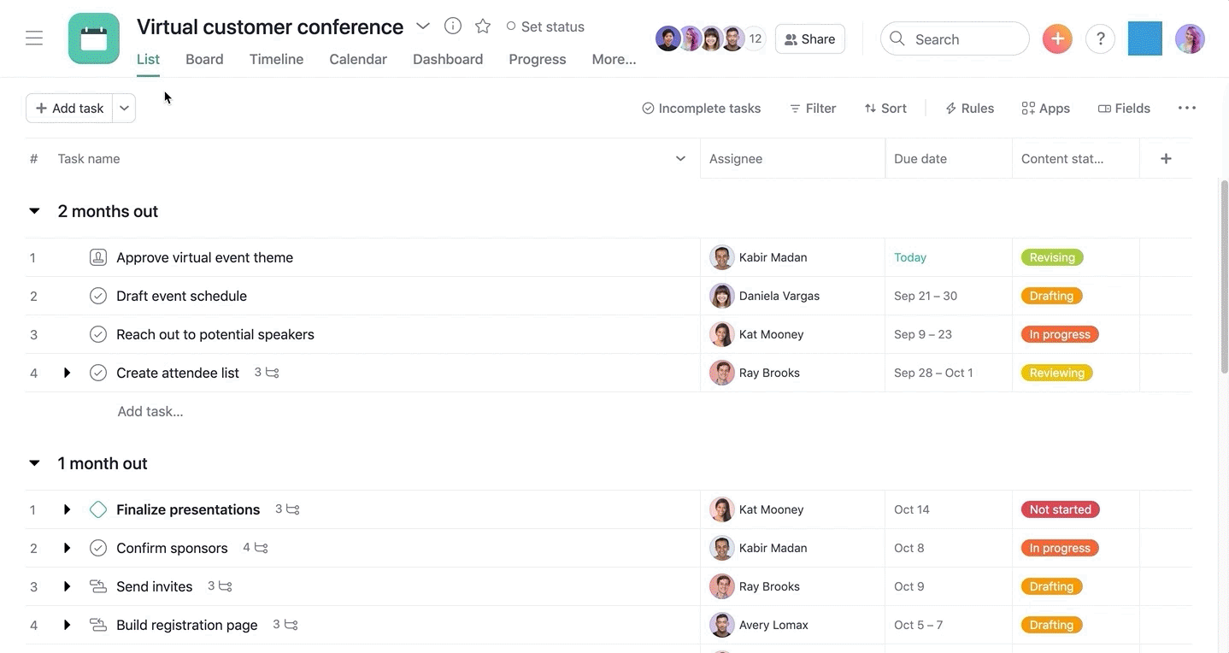Complete the Confirm sponsors task
The width and height of the screenshot is (1229, 653).
pos(98,548)
